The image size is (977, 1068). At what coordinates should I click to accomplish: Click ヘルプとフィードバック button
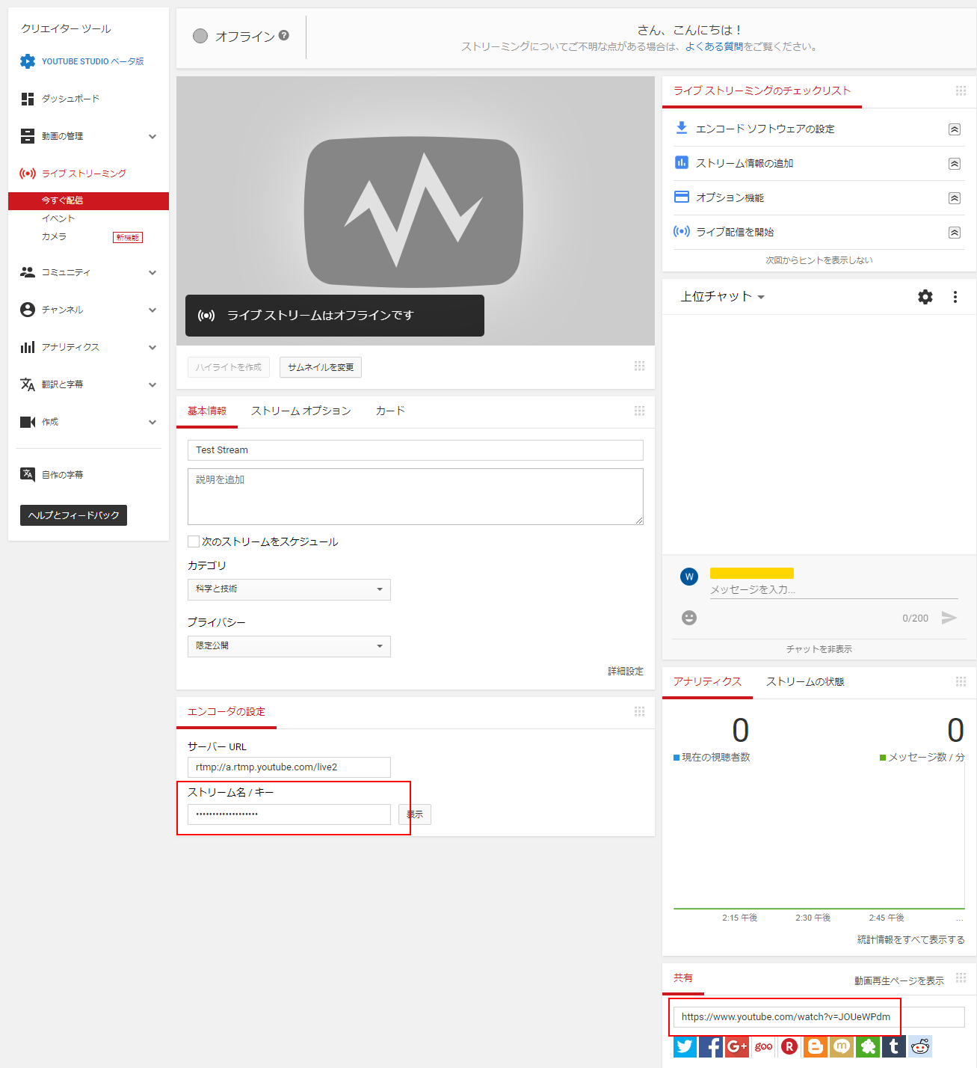[73, 515]
